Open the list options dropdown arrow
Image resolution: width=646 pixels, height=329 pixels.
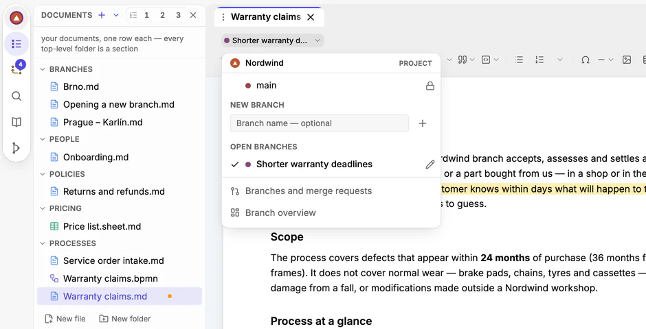[x=560, y=60]
